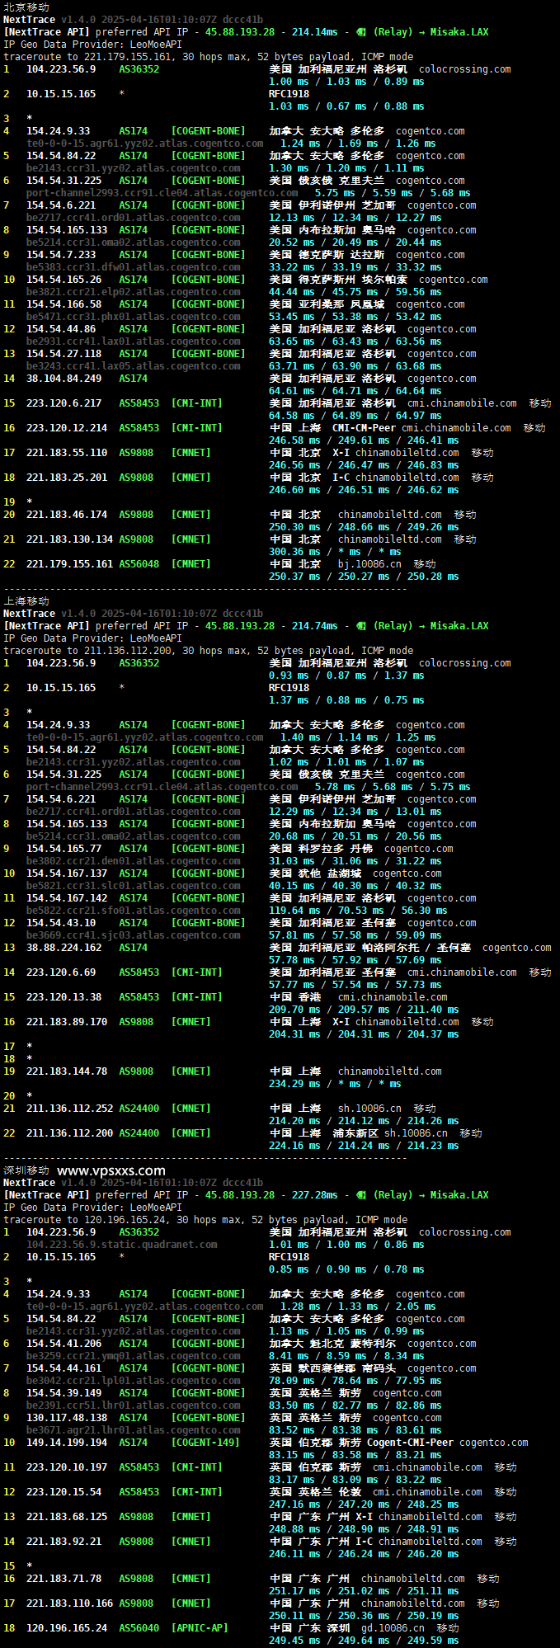Image resolution: width=560 pixels, height=1648 pixels.
Task: Click IP address 154.54.167.137
Action: tap(67, 873)
